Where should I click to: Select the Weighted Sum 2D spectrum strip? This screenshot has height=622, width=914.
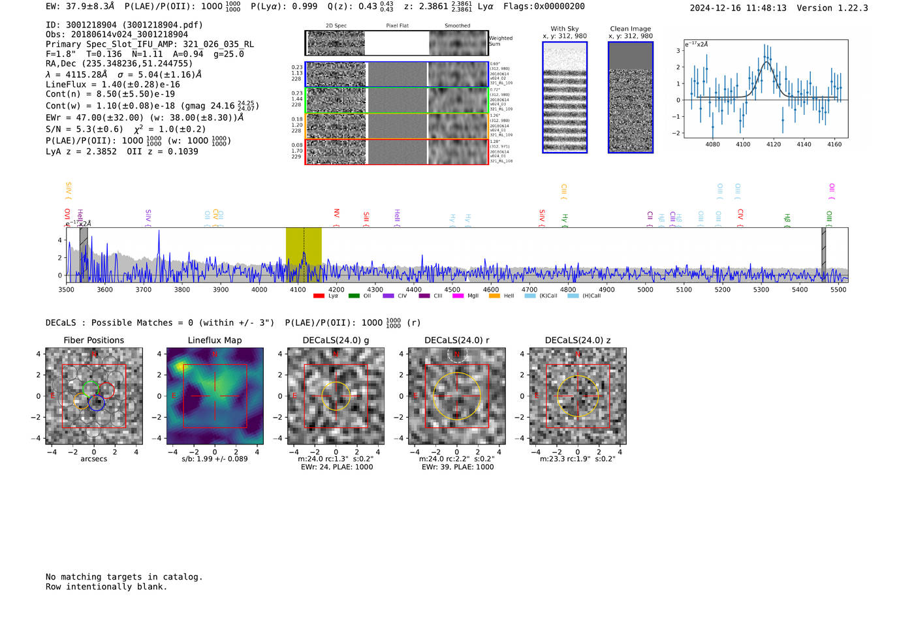pyautogui.click(x=396, y=43)
